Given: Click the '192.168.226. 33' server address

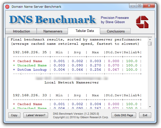Looking at the screenshot, I should [x=30, y=95].
